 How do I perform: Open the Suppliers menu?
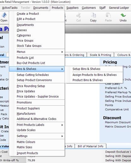click(72, 8)
